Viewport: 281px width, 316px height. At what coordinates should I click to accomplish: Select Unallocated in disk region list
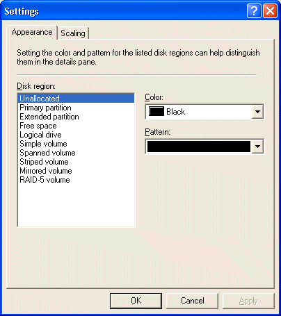click(x=76, y=99)
